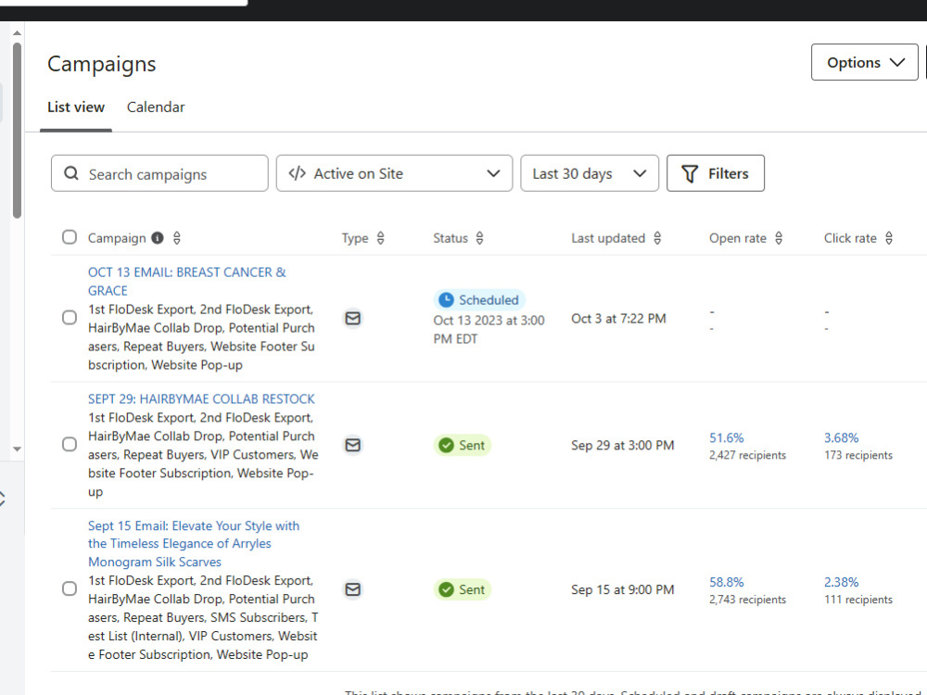Open the Last 30 days date range dropdown

[x=589, y=173]
